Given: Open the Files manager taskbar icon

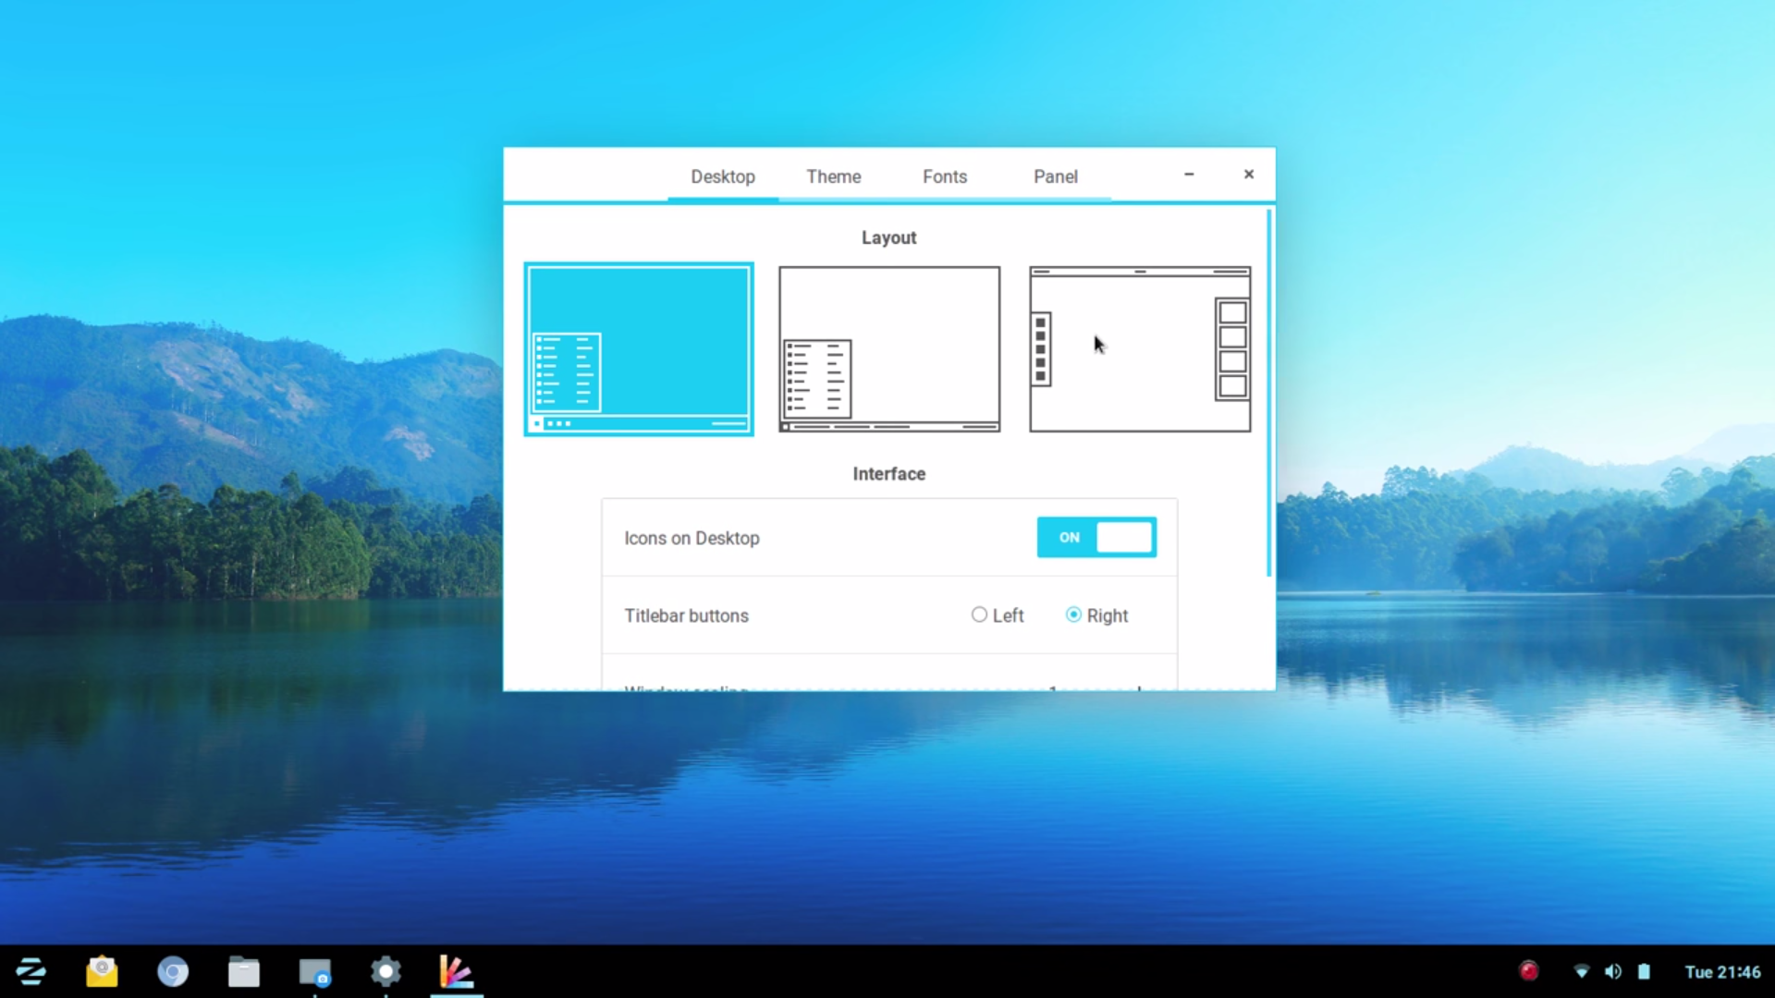Looking at the screenshot, I should click(x=244, y=971).
